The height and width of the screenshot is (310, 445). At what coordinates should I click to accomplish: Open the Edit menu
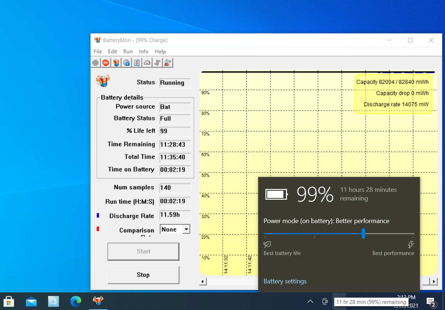pos(112,51)
